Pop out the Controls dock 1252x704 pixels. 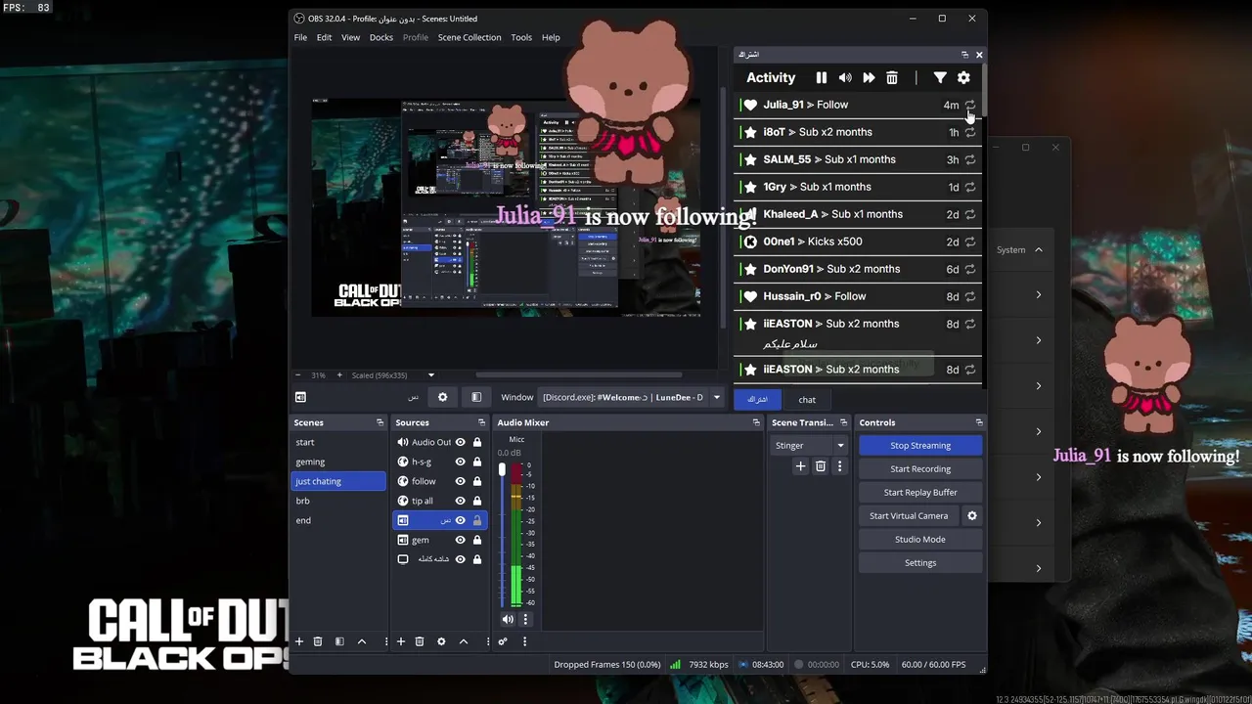point(979,422)
